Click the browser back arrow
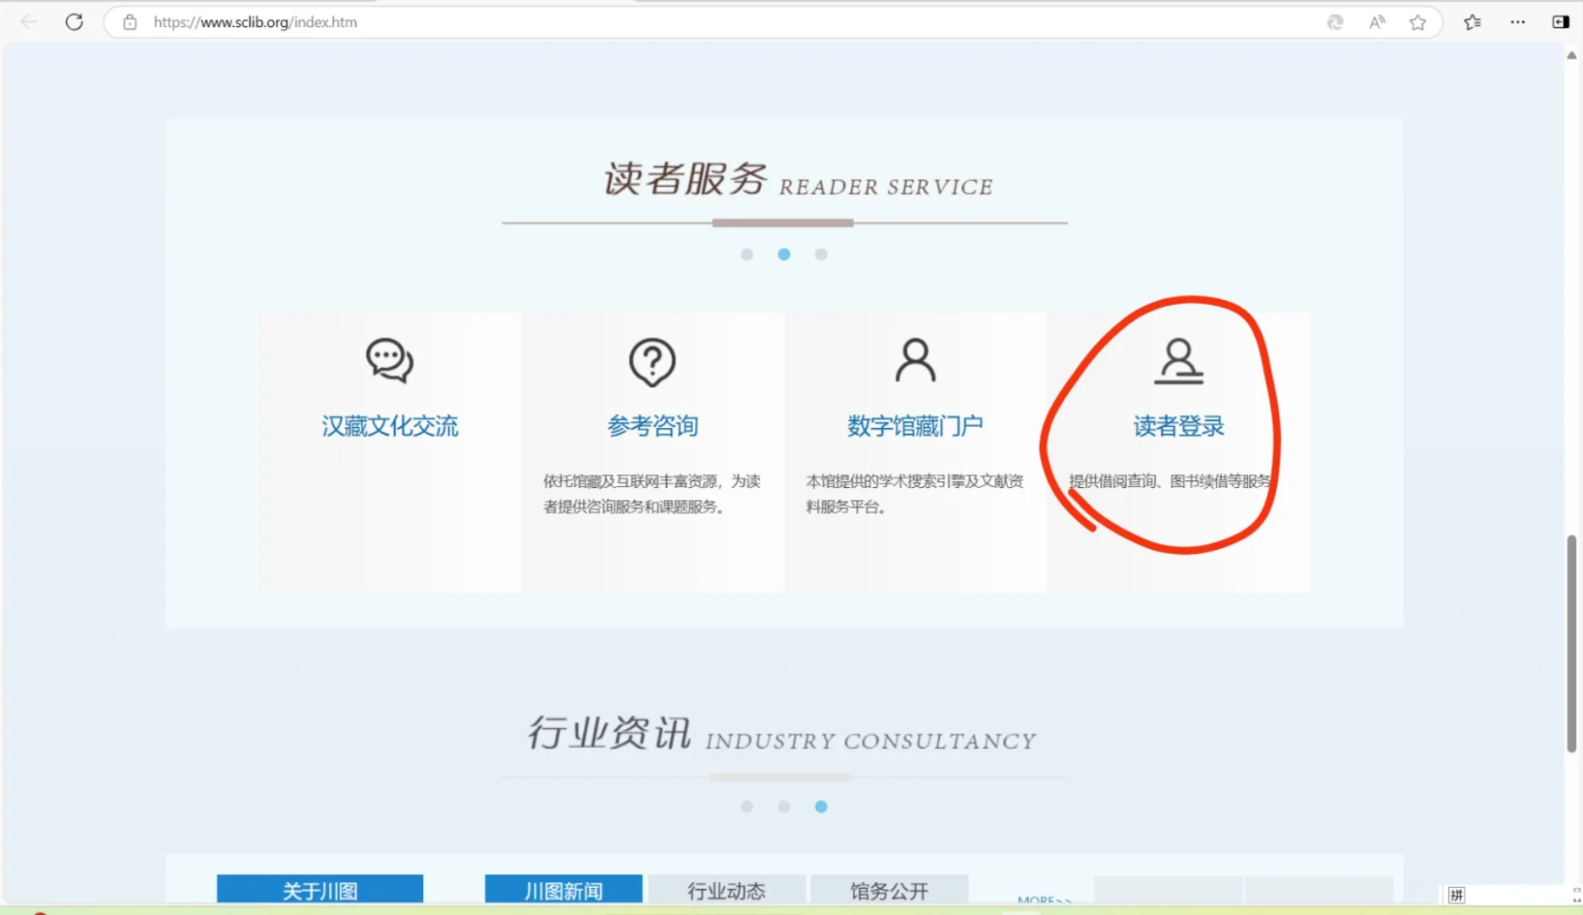 point(29,22)
